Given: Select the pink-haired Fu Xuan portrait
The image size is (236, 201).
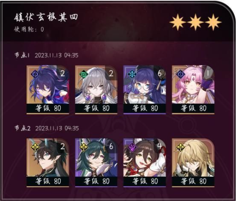Looking at the screenshot, I should point(193,84).
